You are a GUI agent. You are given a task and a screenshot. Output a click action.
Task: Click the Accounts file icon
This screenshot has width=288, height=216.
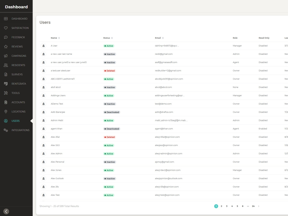6,102
